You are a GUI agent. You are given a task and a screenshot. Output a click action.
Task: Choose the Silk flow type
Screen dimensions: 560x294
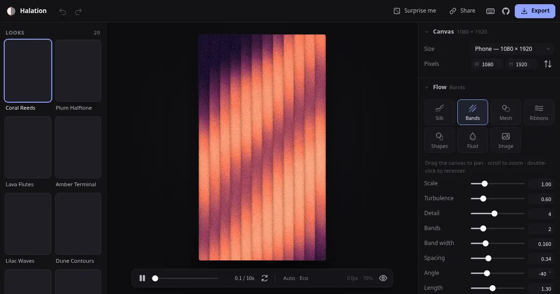pyautogui.click(x=440, y=112)
